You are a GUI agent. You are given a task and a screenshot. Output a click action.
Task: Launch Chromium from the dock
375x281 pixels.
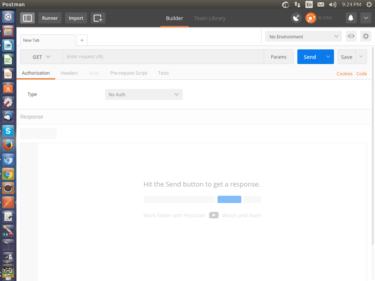tap(8, 160)
